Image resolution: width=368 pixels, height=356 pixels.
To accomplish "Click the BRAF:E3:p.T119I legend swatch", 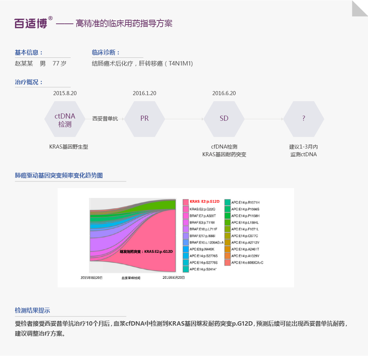I will pos(186,222).
